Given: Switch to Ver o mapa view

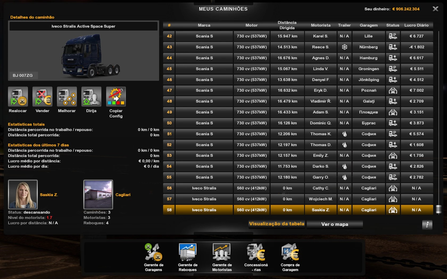Looking at the screenshot, I should (334, 224).
